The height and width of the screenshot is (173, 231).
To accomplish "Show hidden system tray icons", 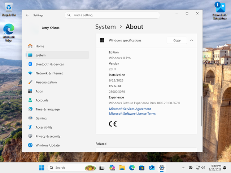I will pyautogui.click(x=183, y=168).
